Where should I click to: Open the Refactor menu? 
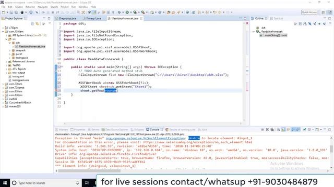pyautogui.click(x=30, y=7)
